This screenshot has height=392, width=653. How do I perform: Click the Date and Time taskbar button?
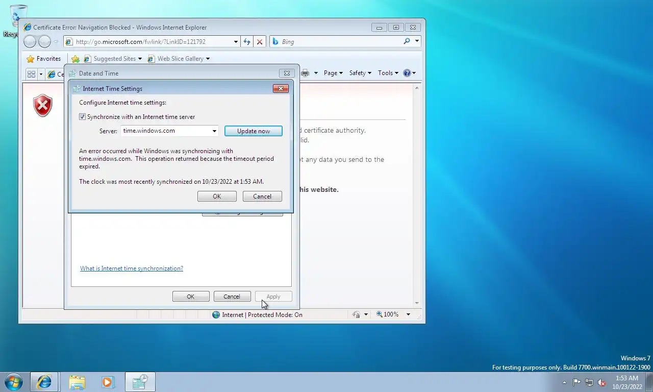140,382
